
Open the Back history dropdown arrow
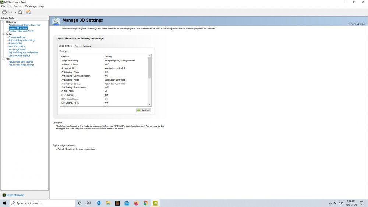pos(15,12)
